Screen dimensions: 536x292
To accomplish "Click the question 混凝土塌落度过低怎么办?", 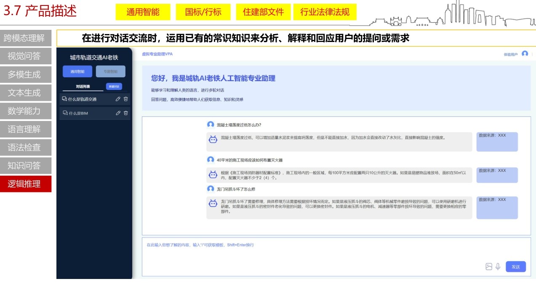I will [239, 125].
